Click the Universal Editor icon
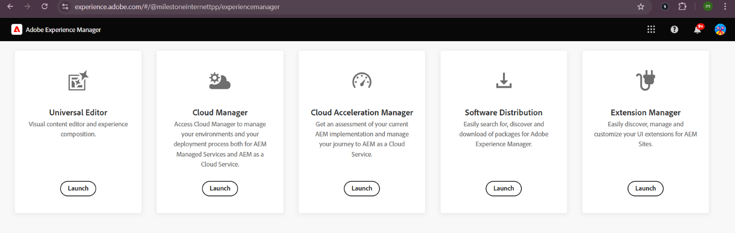 pos(78,81)
